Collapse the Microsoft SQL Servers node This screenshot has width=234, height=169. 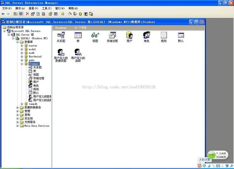click(x=5, y=31)
